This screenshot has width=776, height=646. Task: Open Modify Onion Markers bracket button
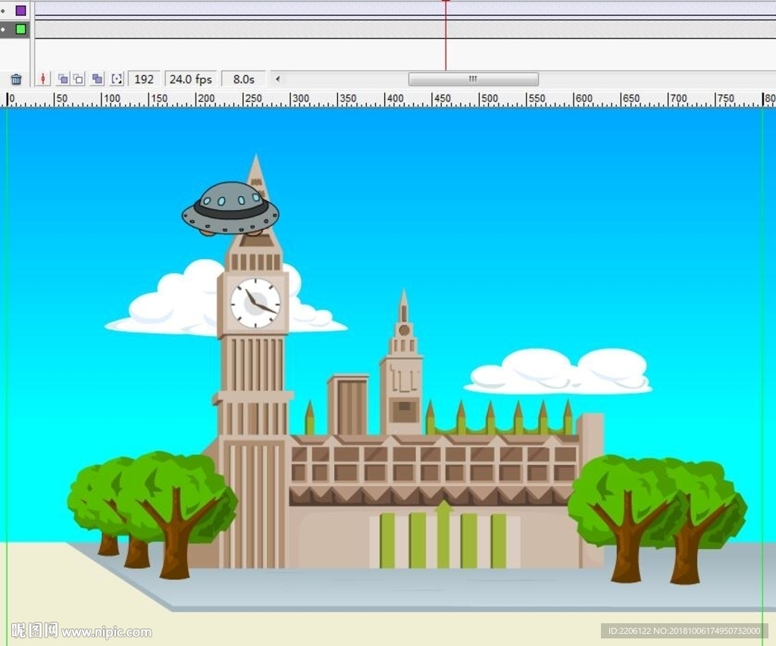[x=117, y=79]
